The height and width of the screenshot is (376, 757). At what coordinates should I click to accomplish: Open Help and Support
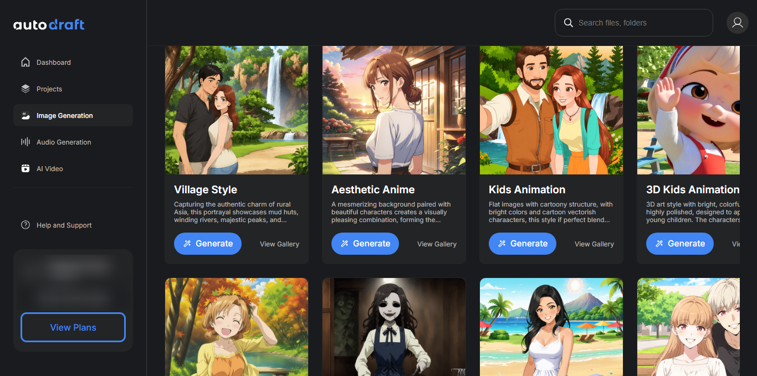(73, 225)
